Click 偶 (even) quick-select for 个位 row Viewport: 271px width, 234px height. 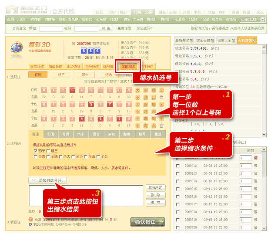click(146, 126)
